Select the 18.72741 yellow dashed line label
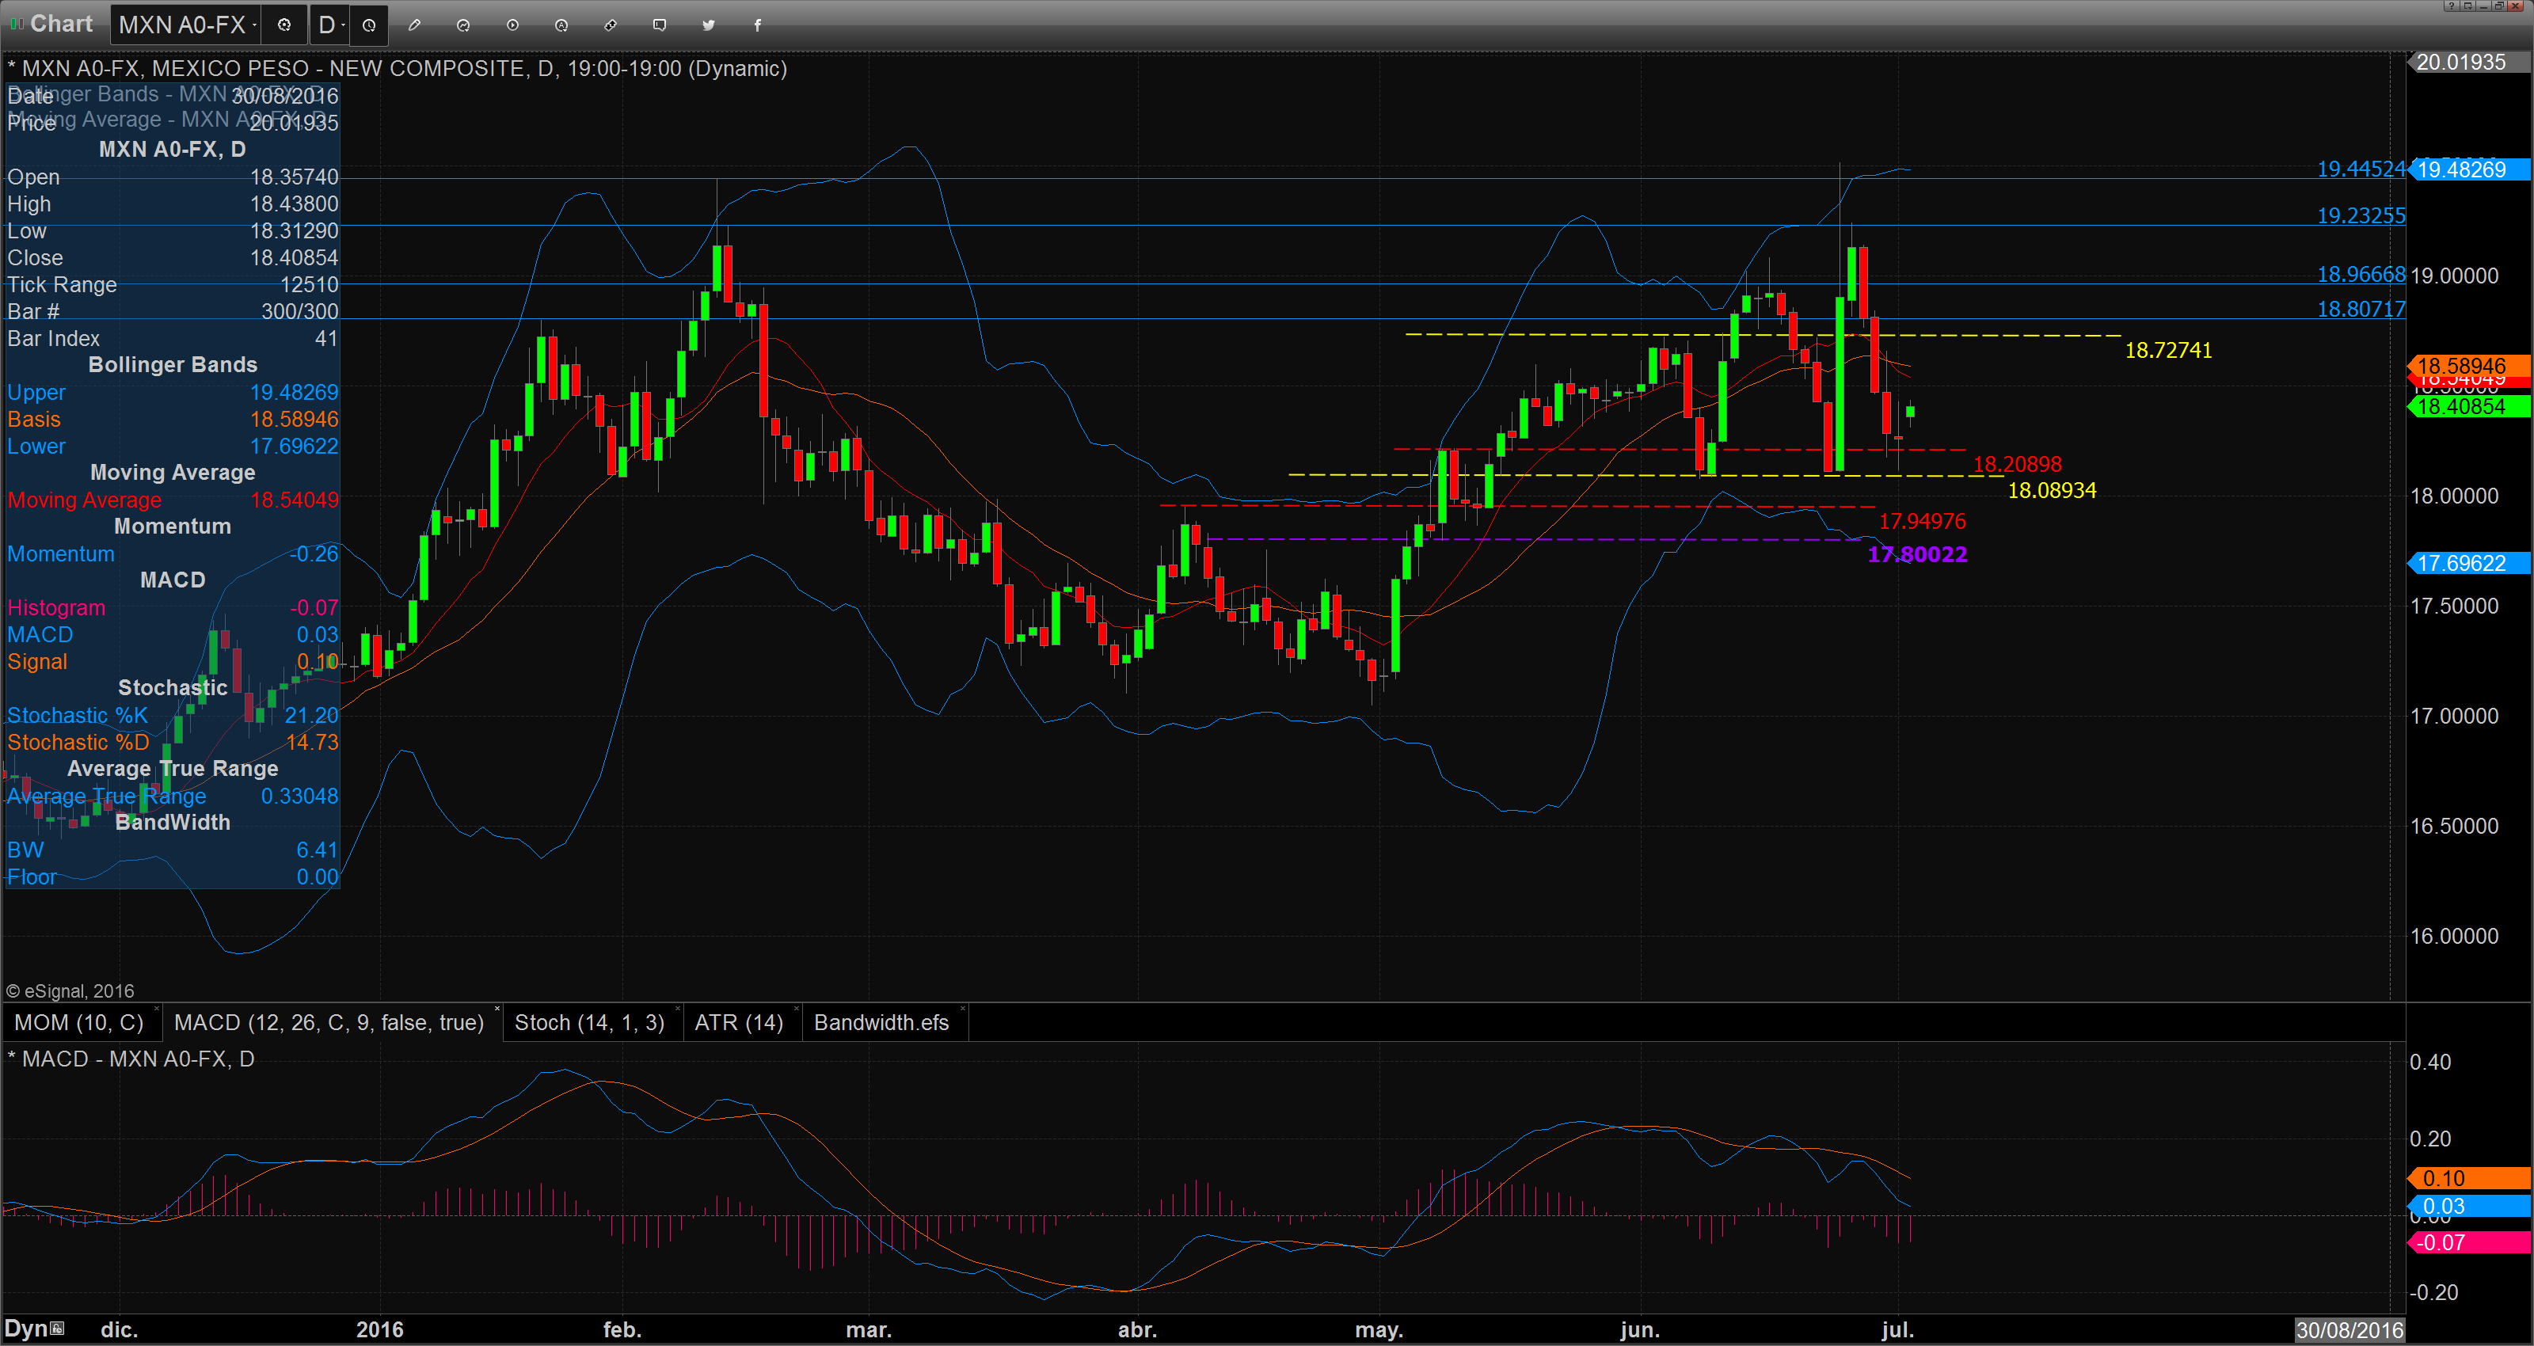The image size is (2534, 1346). [x=2168, y=350]
